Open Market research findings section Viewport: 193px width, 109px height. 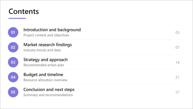point(48,45)
